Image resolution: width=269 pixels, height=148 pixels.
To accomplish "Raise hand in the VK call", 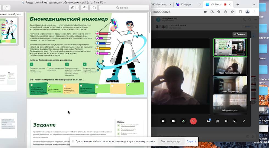I will pos(163,121).
